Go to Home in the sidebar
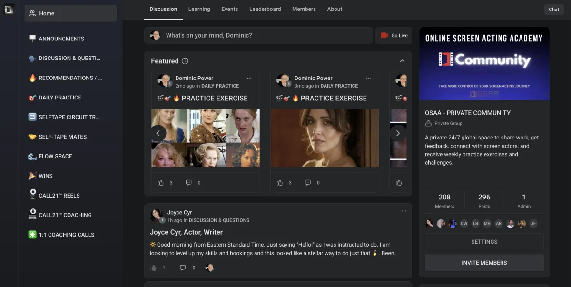The image size is (571, 287). [x=70, y=13]
